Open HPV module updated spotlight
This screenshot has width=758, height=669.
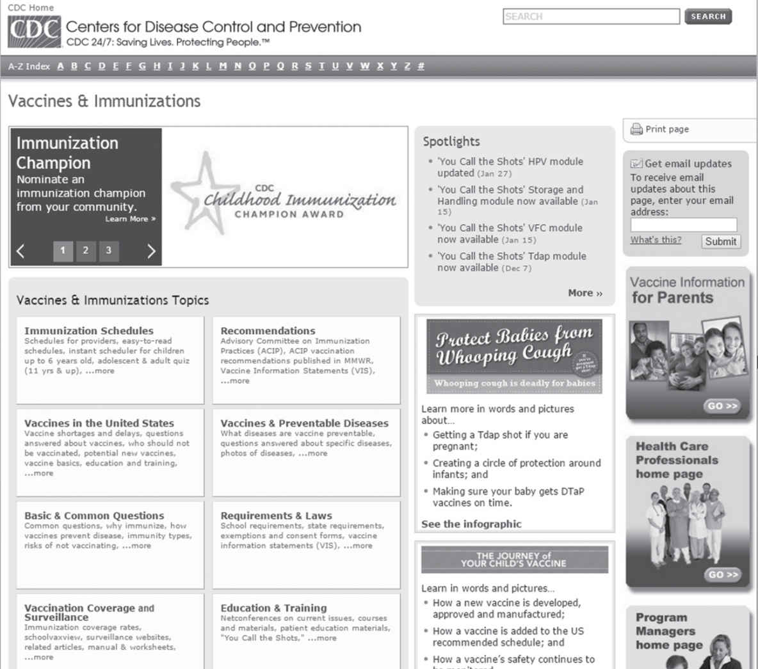510,167
